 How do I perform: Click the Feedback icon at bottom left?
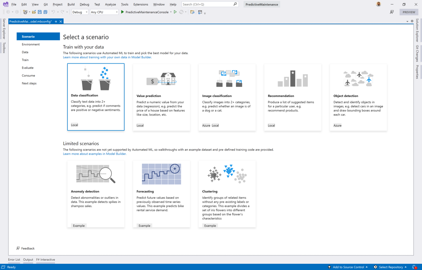18,248
